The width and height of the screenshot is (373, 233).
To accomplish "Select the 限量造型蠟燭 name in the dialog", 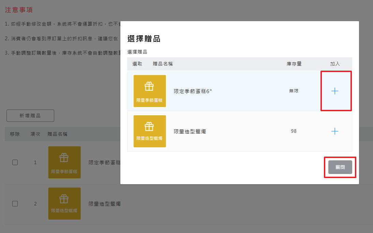I will click(190, 131).
